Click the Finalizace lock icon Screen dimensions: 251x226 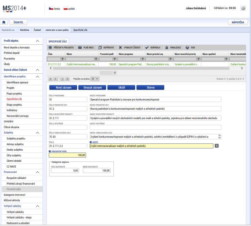[x=167, y=47]
